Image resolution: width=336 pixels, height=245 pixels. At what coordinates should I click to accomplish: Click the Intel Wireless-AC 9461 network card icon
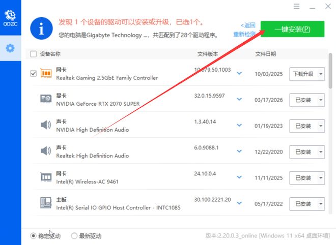coord(46,177)
